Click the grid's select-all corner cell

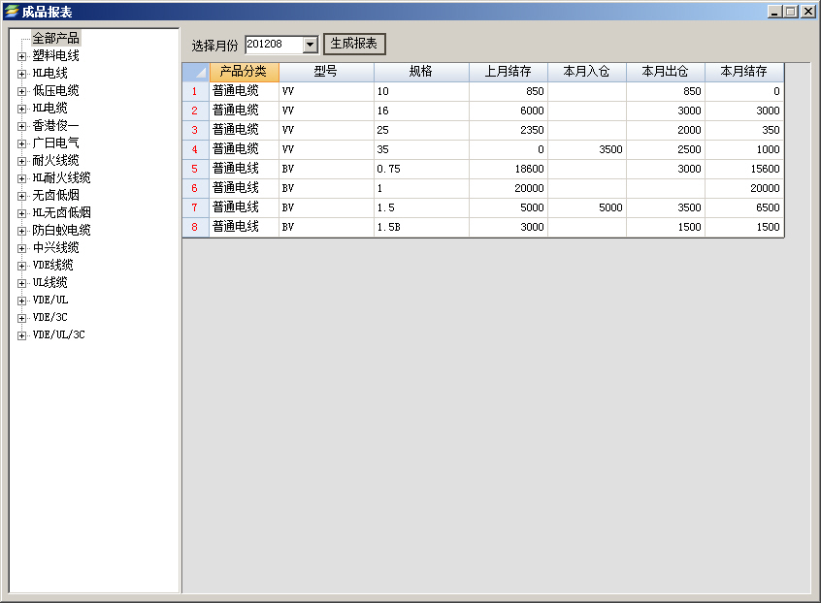[x=195, y=72]
